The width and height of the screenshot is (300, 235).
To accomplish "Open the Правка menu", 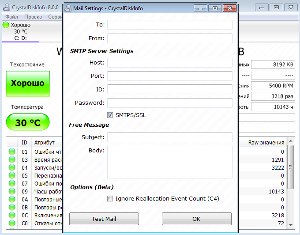I will (33, 17).
